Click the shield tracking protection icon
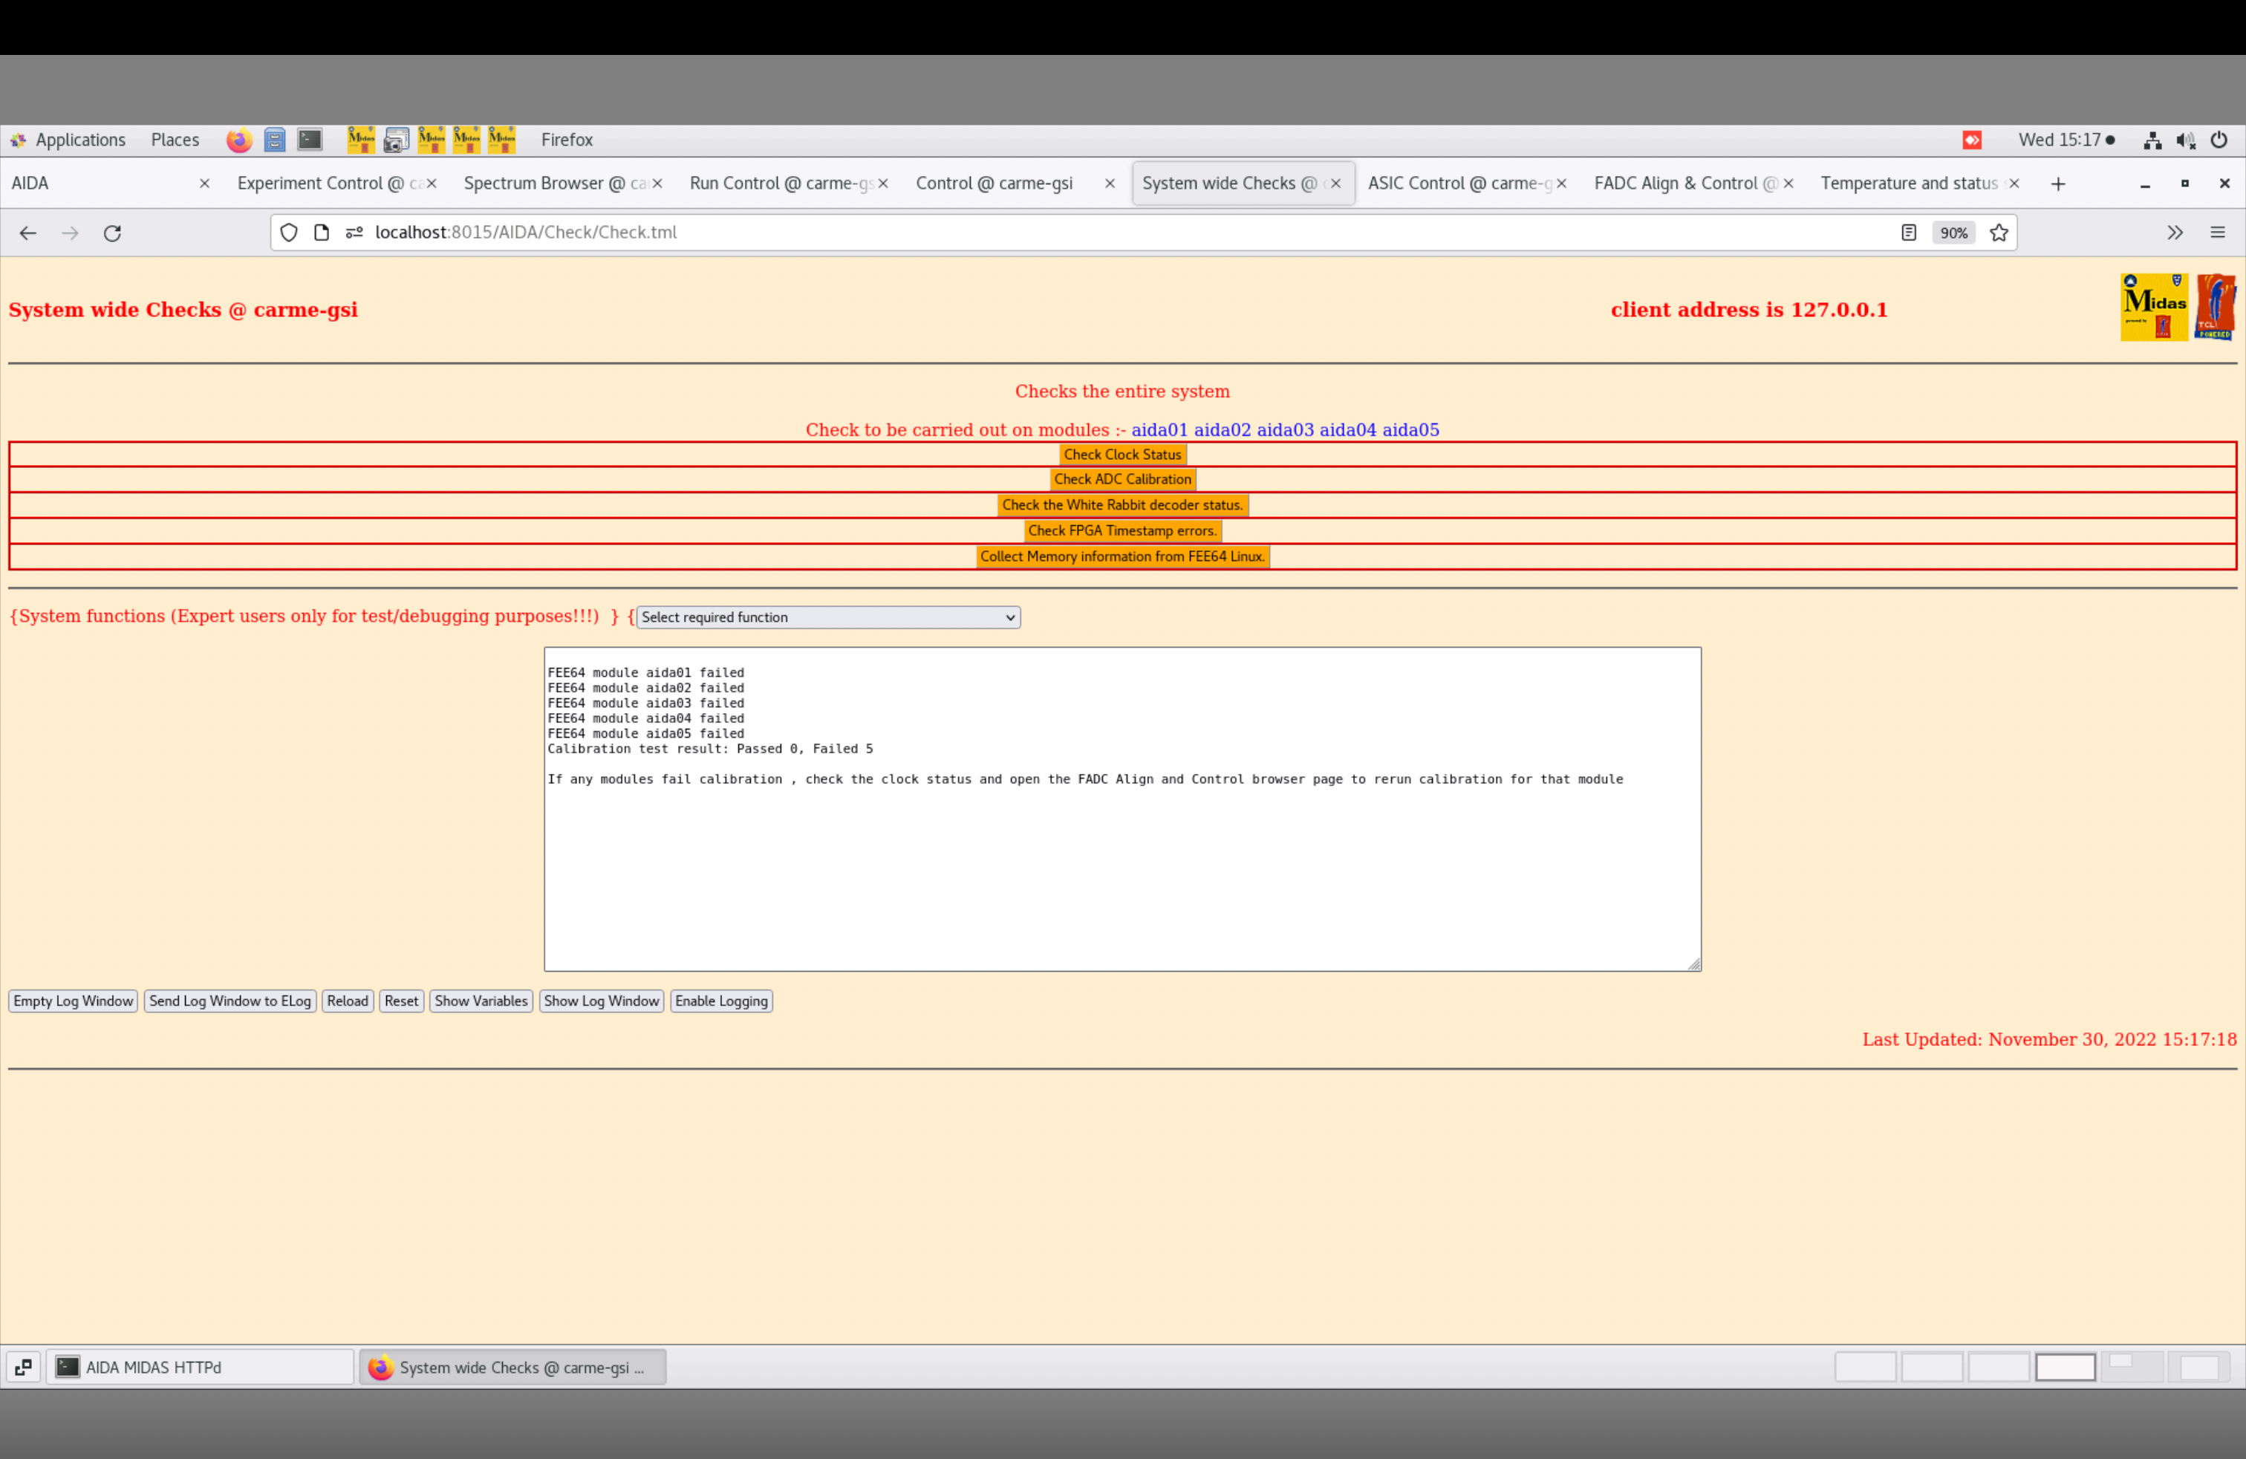The width and height of the screenshot is (2246, 1459). (289, 233)
